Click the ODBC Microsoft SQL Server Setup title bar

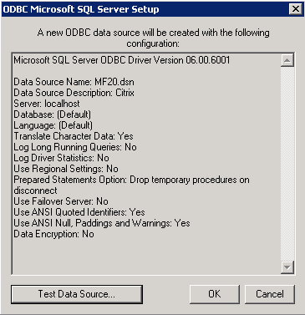point(145,9)
